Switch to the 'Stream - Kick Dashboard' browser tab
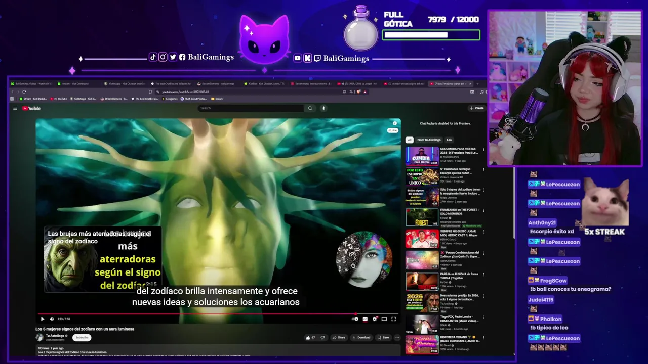This screenshot has height=364, width=648. [x=75, y=84]
